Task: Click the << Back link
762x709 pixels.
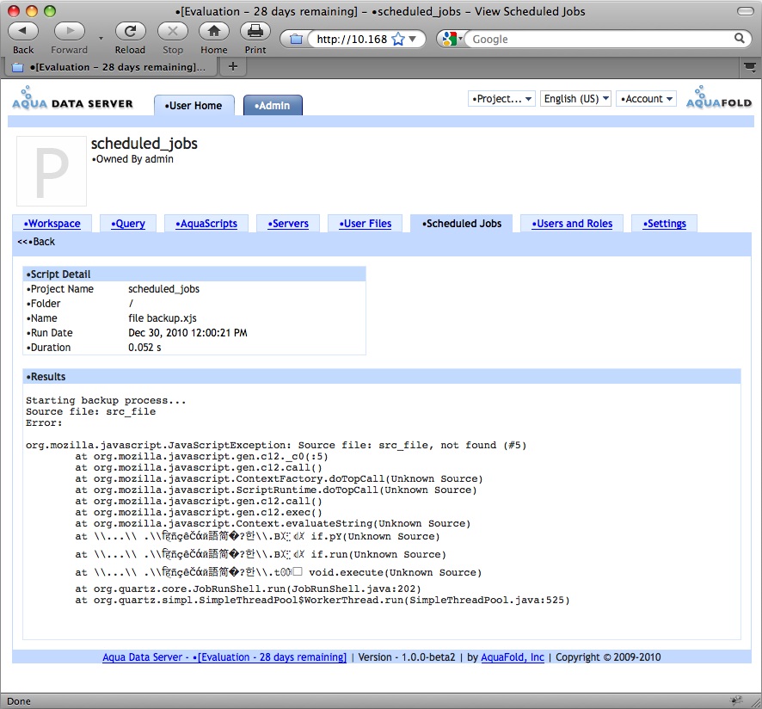Action: (36, 242)
